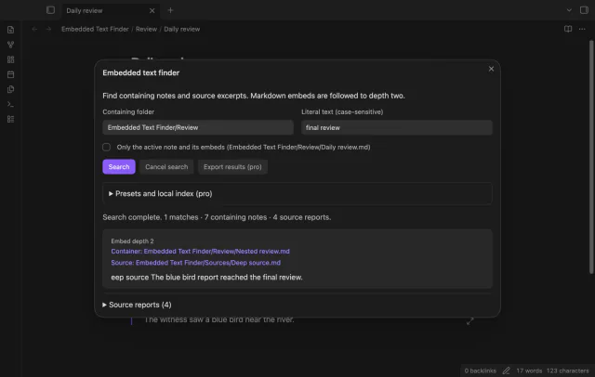Open tab list chevron at top right
Image resolution: width=595 pixels, height=377 pixels.
point(569,10)
